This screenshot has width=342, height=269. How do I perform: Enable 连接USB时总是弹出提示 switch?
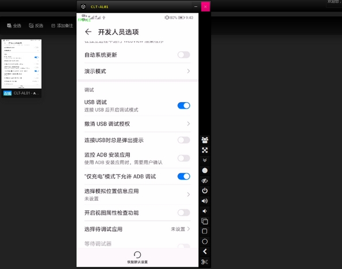point(184,140)
